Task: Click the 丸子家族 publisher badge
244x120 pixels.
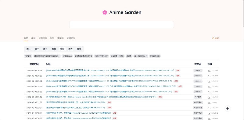Action: pyautogui.click(x=198, y=97)
